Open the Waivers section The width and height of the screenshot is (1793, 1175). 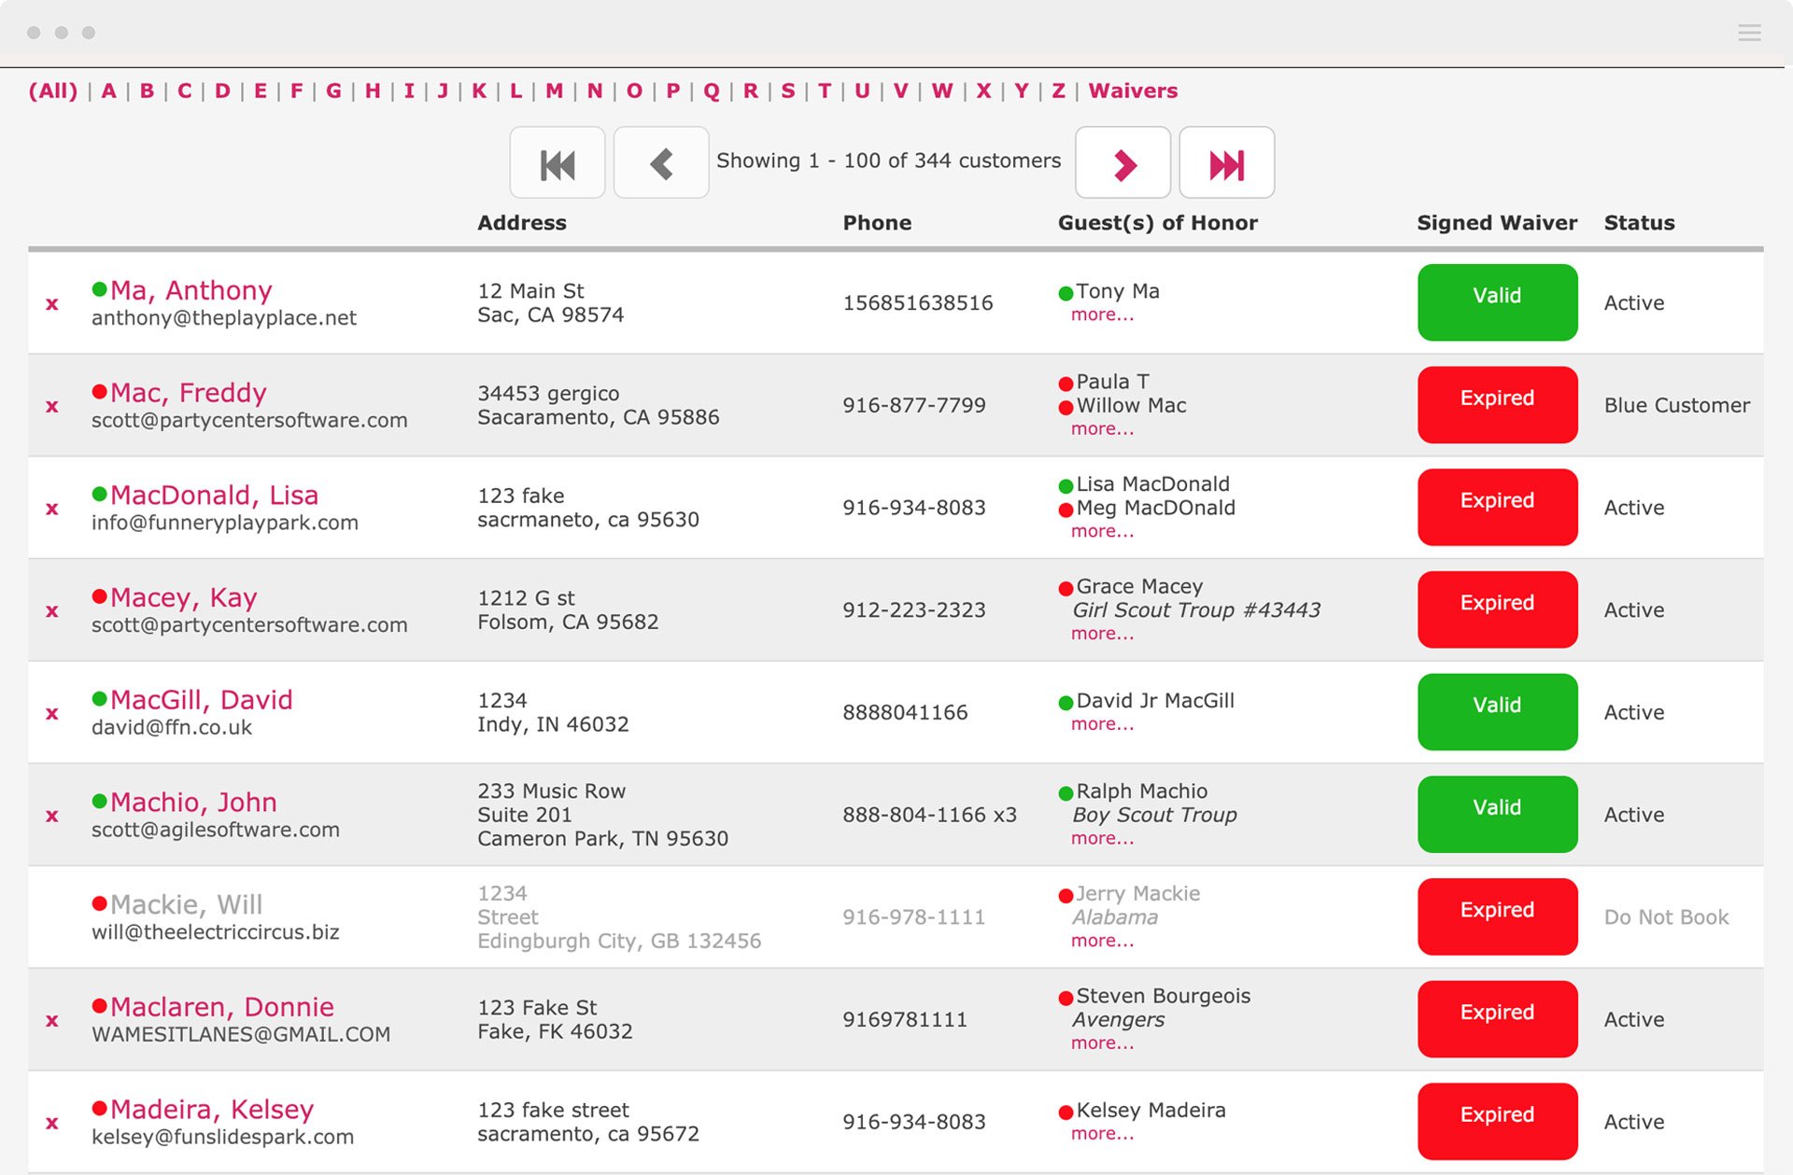(1133, 91)
